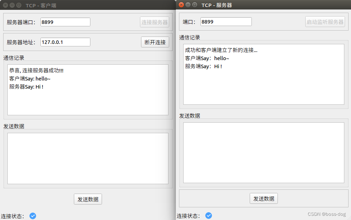Click server log line 成功和客户端建立了新的连接...

click(221, 50)
